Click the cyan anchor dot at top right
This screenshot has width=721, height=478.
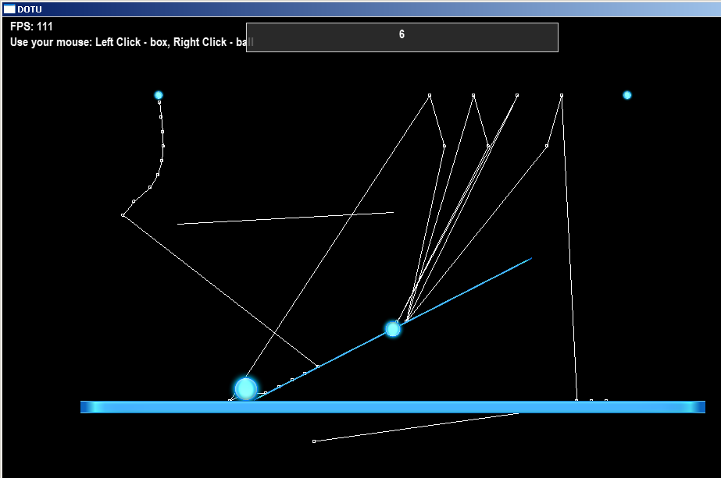[x=627, y=95]
